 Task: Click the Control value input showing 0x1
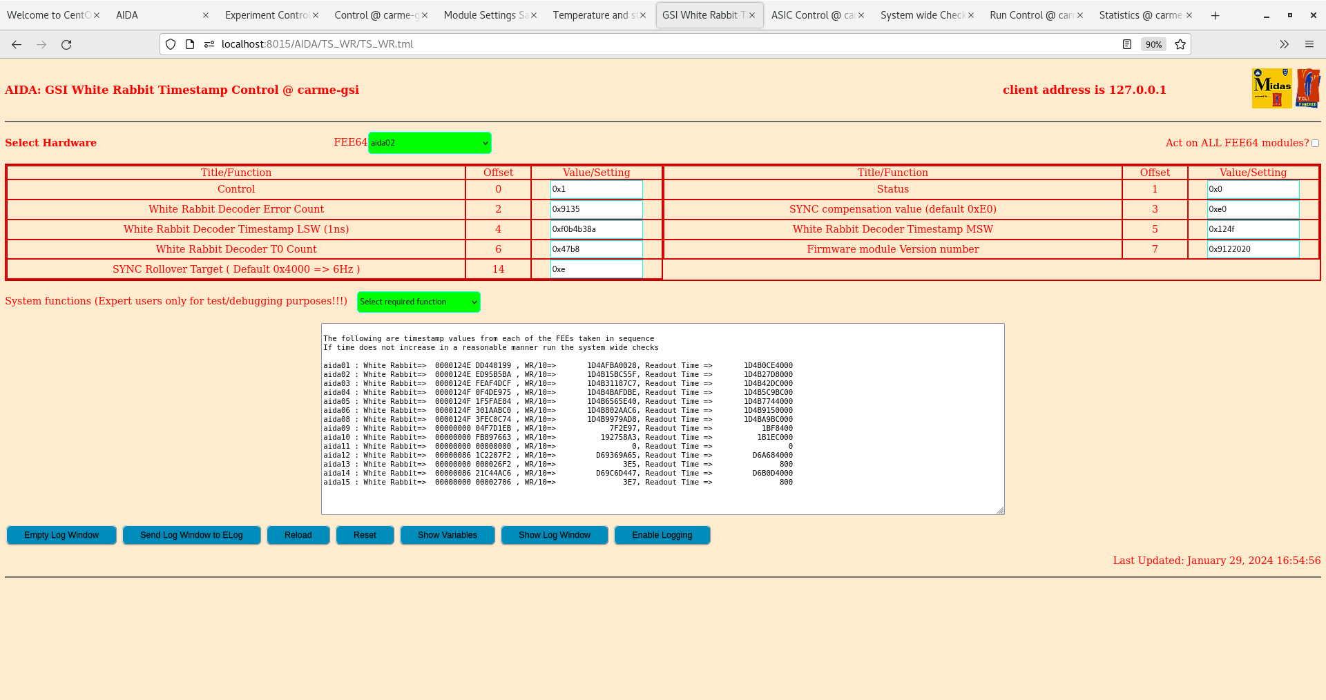click(x=596, y=189)
